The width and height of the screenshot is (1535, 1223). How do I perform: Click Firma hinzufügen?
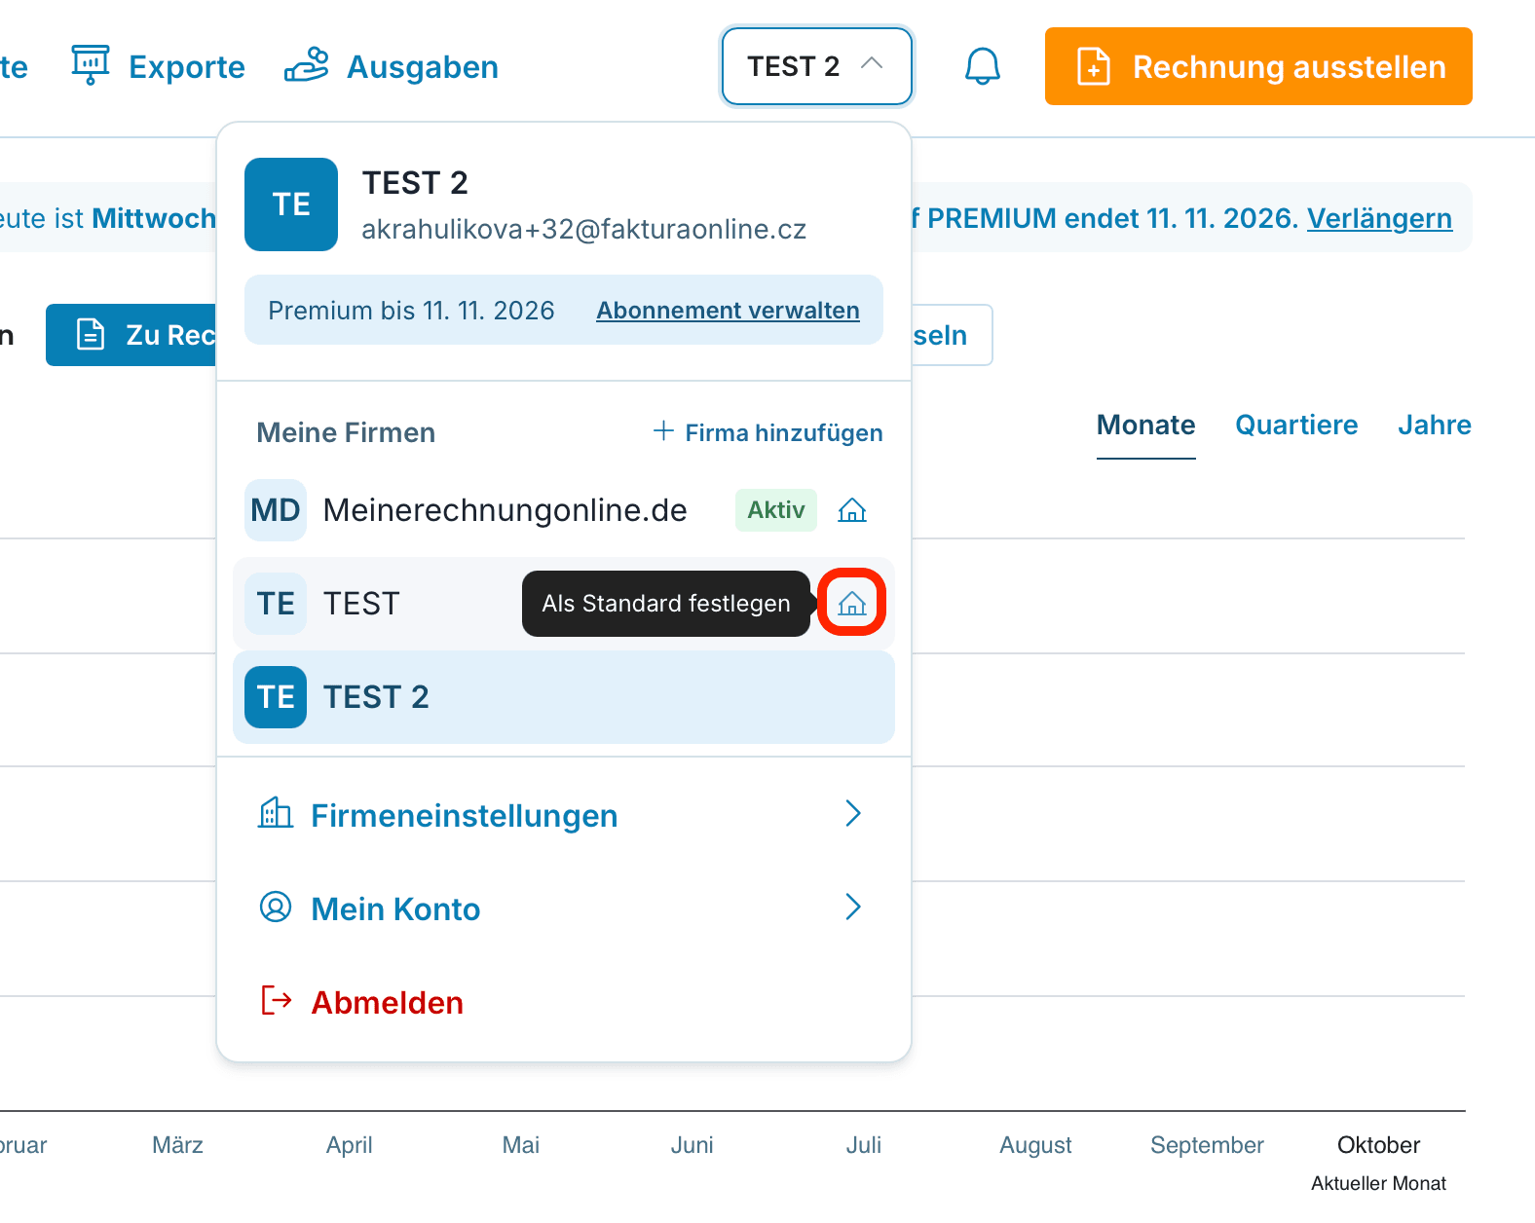pos(767,432)
